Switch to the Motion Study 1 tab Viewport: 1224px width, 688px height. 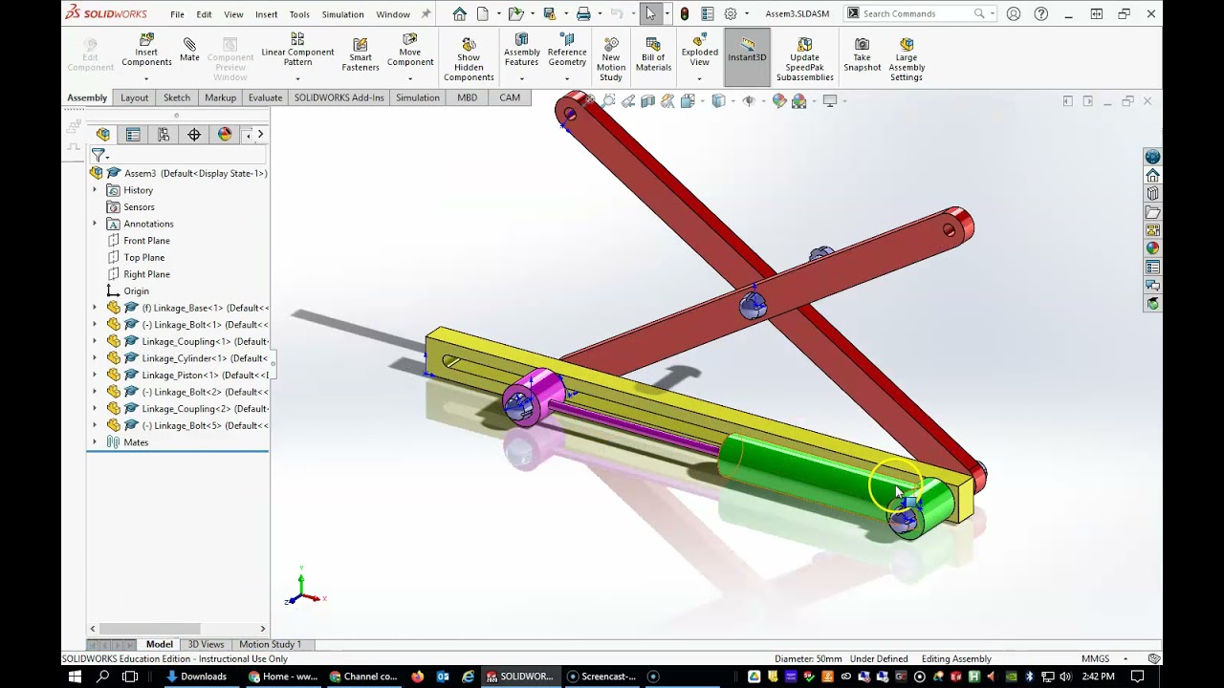pos(270,644)
